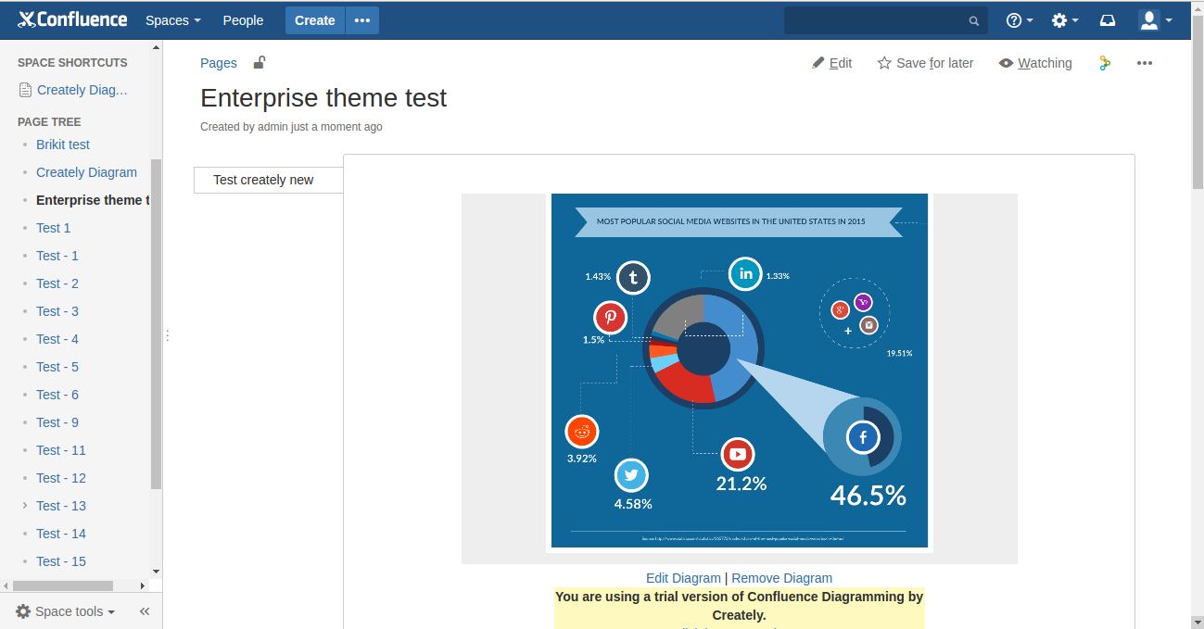Open the Test - 3 page
Viewport: 1204px width, 629px height.
tap(57, 311)
